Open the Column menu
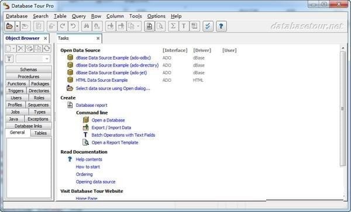 (x=115, y=16)
